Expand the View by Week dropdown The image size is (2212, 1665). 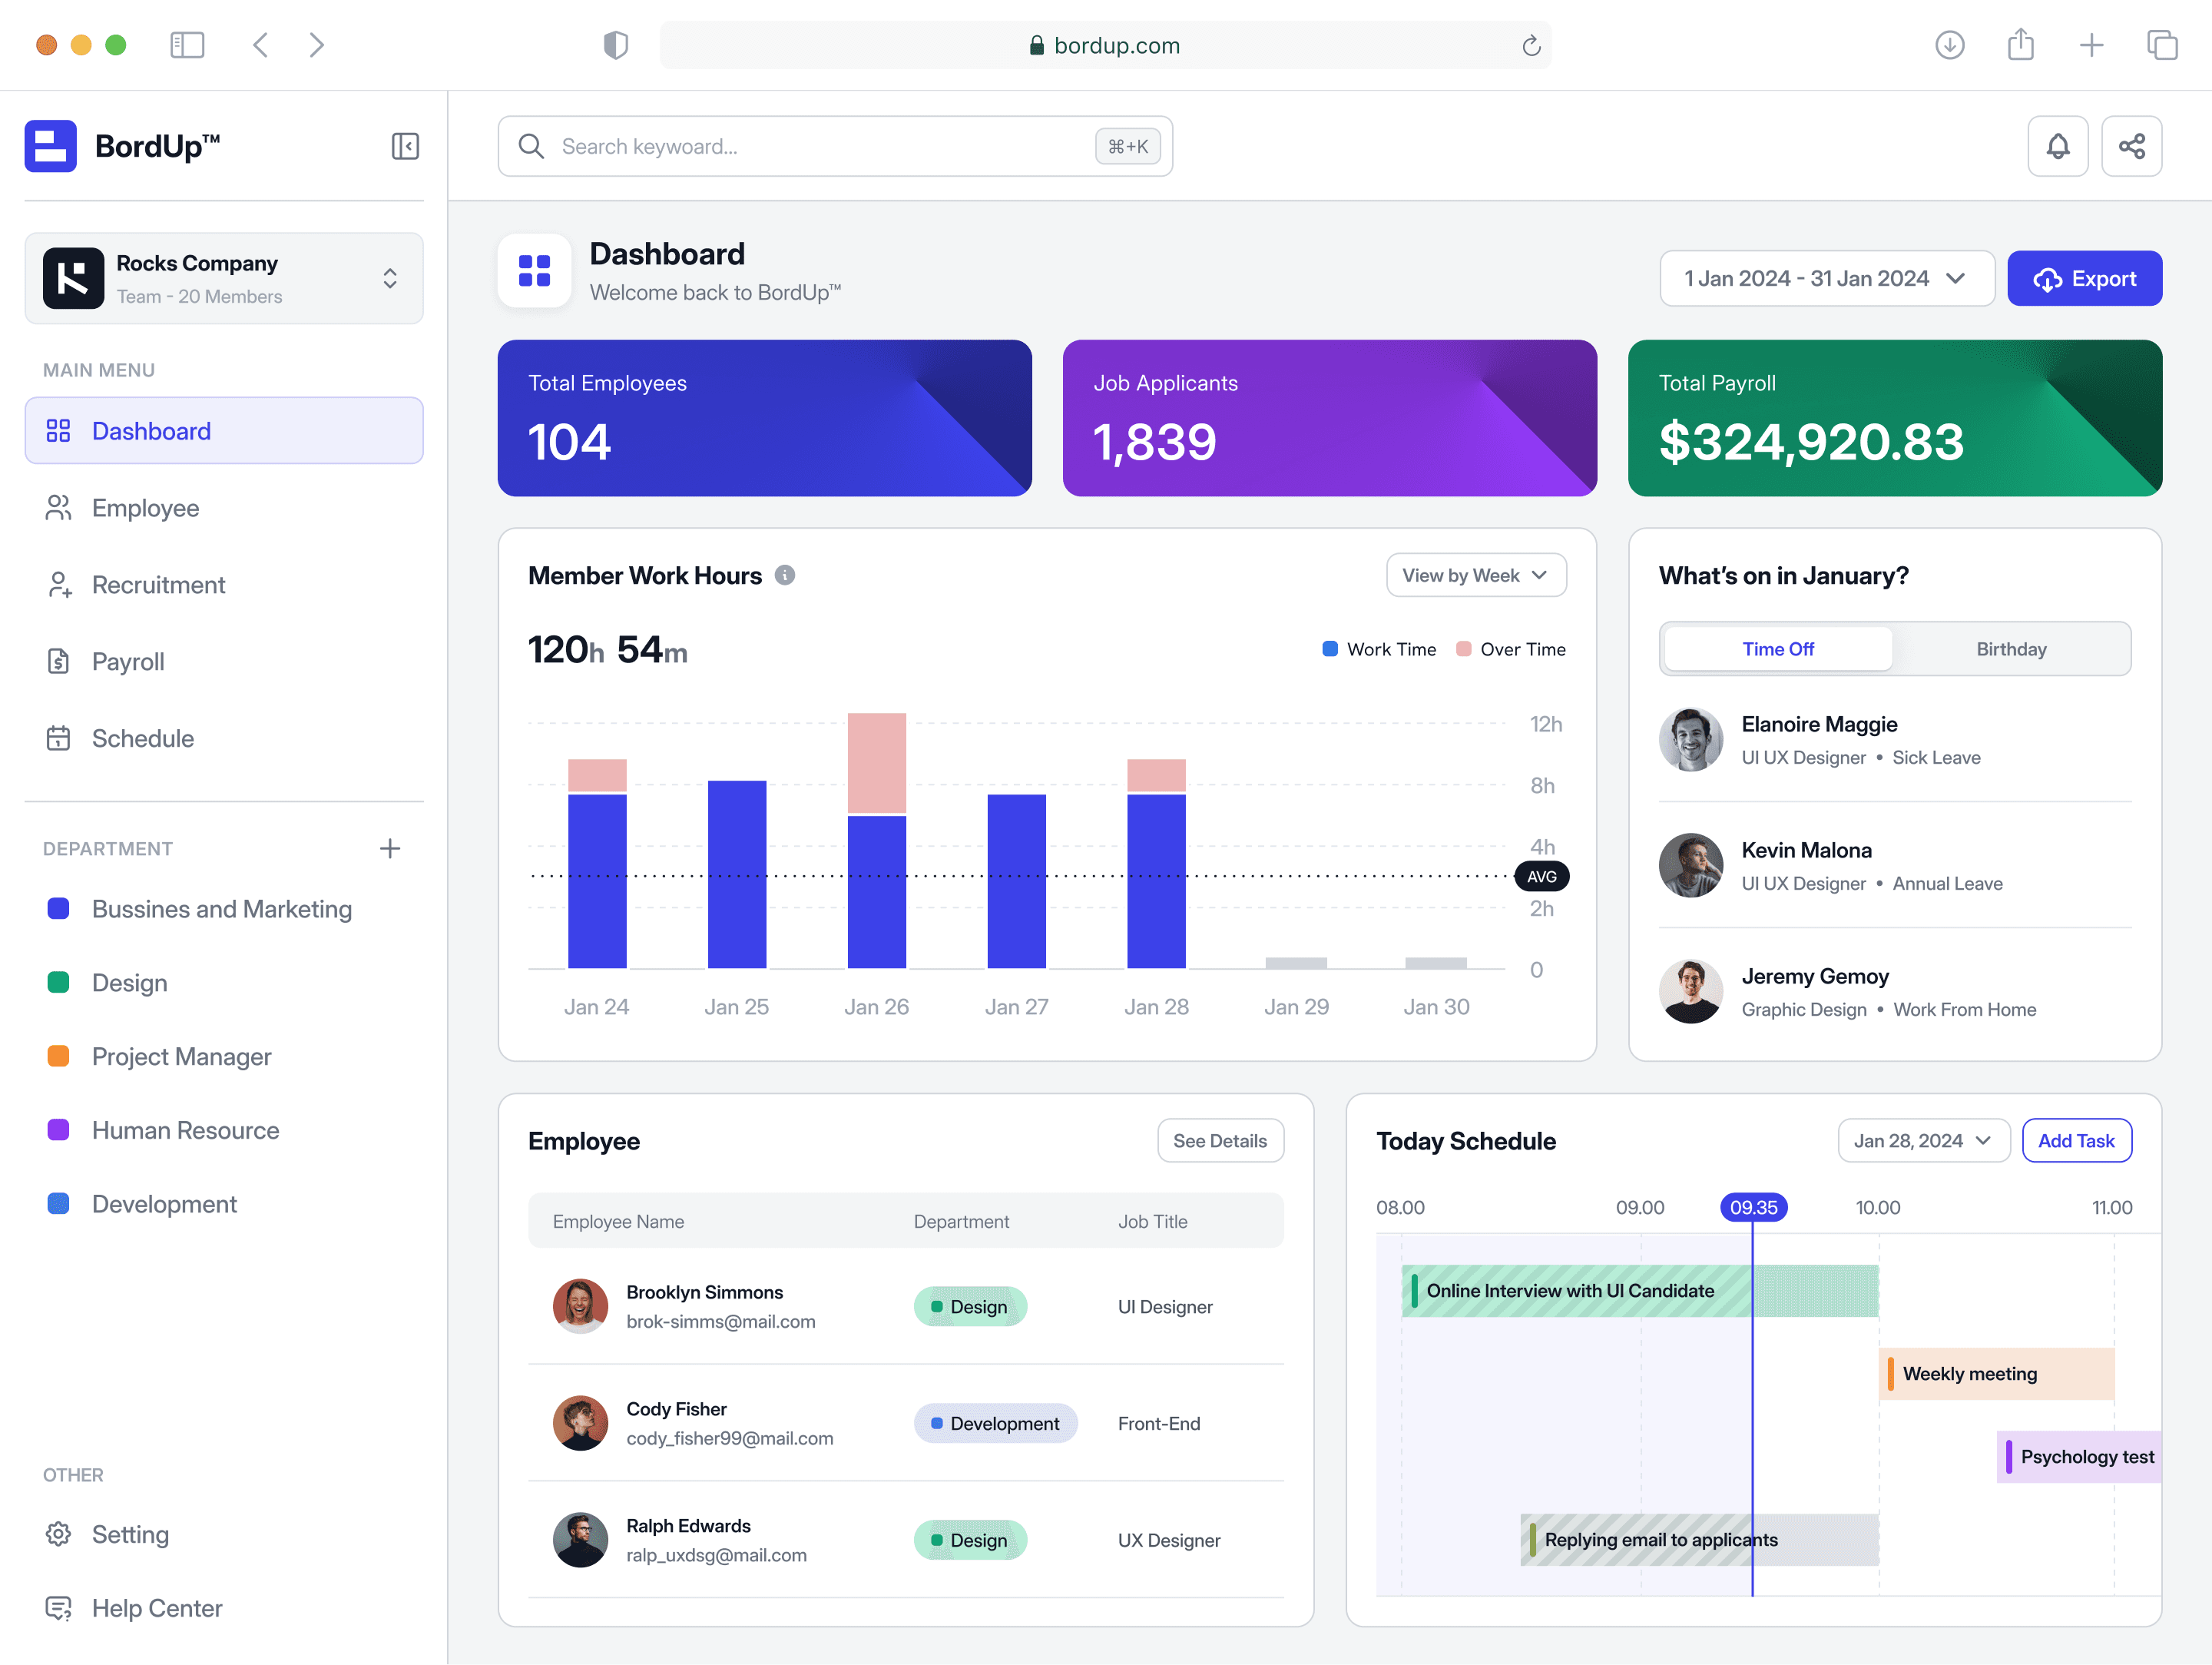(1475, 575)
